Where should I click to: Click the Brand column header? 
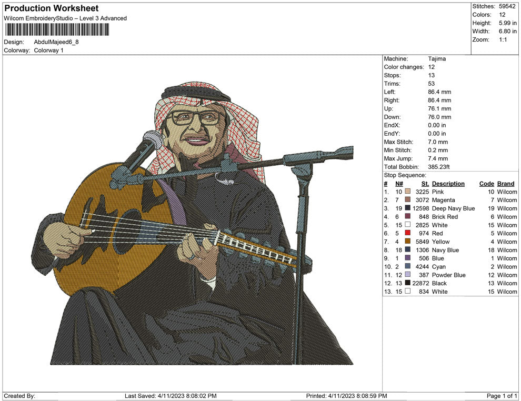click(x=506, y=184)
